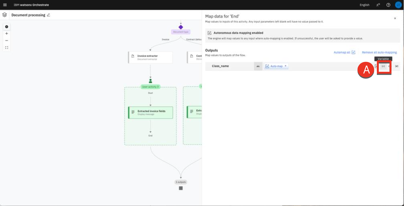Click the black circle add icon on canvas toolbar
The width and height of the screenshot is (404, 206).
[7, 27]
